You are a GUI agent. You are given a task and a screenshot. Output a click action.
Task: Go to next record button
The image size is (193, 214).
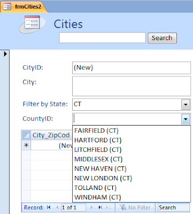tap(92, 208)
